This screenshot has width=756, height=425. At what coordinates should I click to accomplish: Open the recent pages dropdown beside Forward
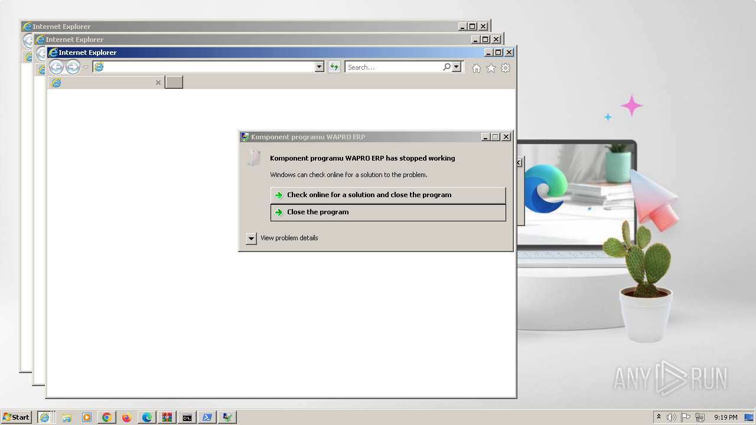click(x=86, y=67)
